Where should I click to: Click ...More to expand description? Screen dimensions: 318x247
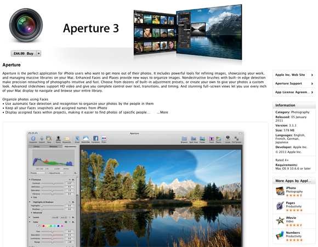[x=162, y=112]
